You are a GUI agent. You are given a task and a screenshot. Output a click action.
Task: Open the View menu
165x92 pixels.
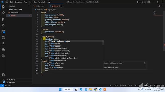coord(26,2)
